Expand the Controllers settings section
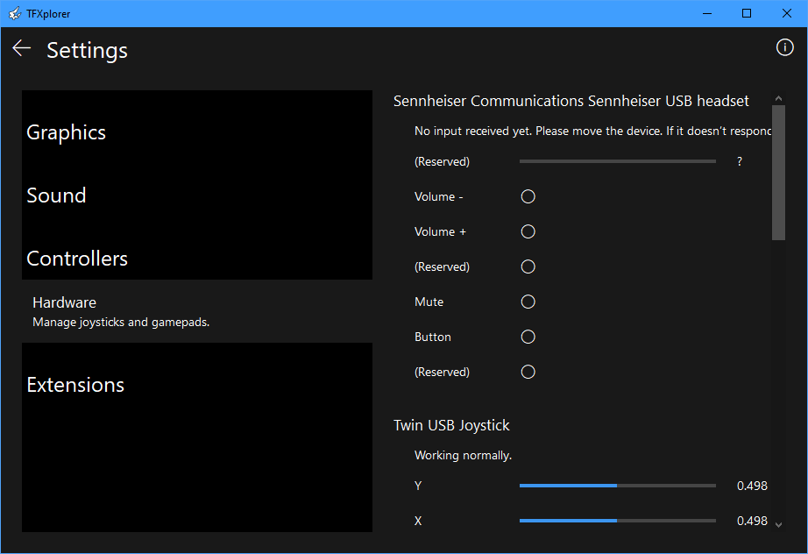The image size is (808, 554). tap(77, 259)
